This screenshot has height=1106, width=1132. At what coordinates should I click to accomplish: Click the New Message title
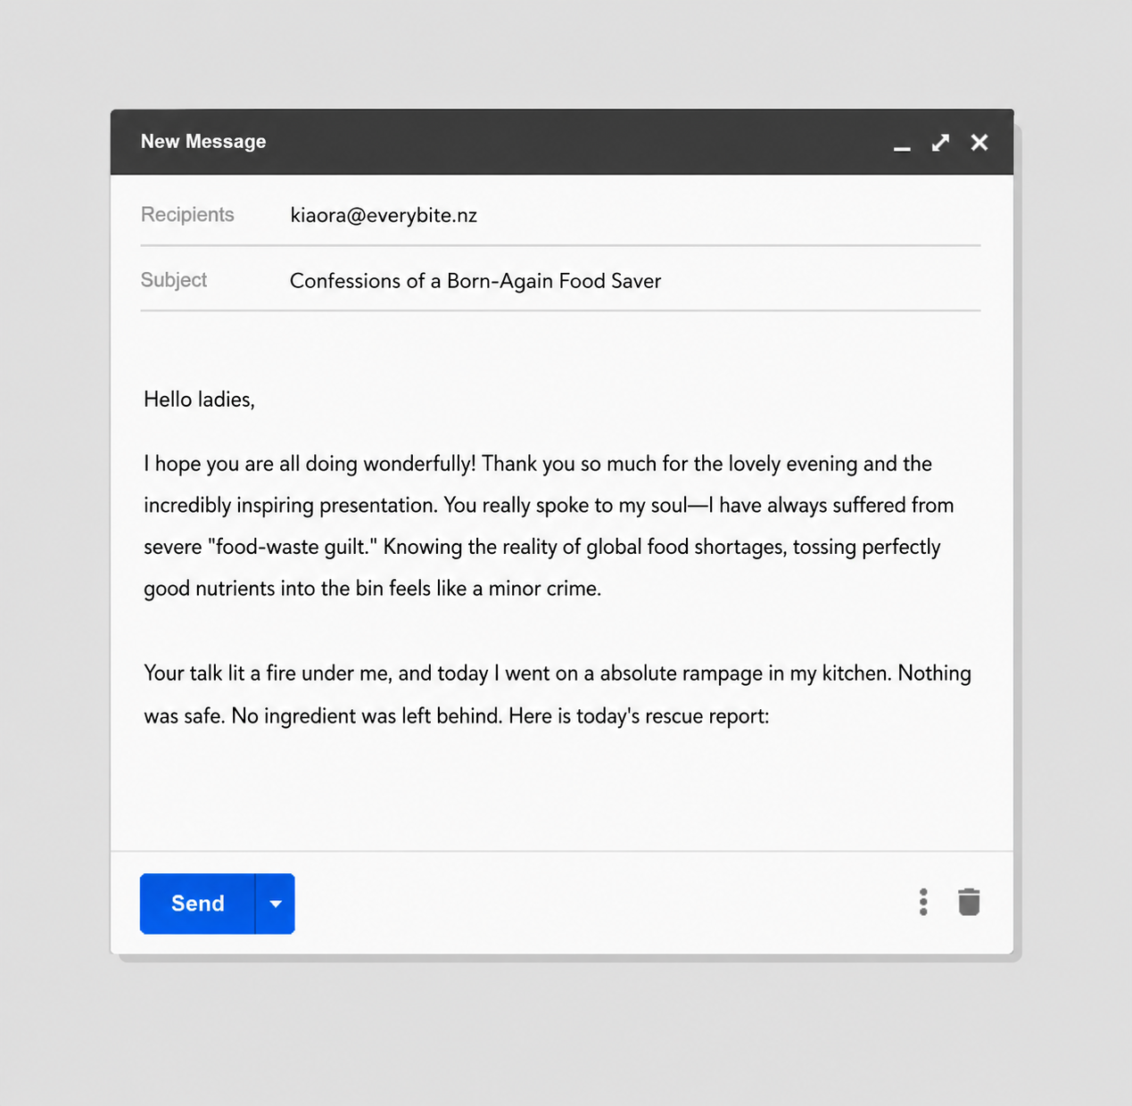point(203,142)
